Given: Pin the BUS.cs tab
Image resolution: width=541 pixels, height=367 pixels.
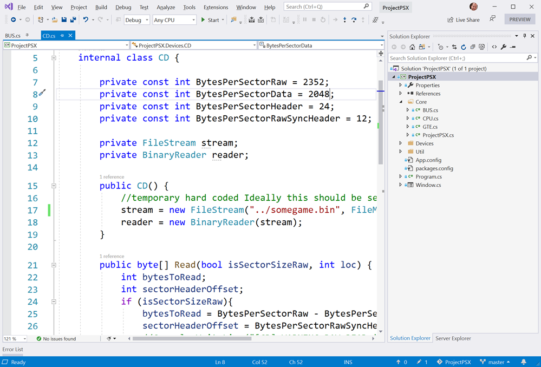Looking at the screenshot, I should click(x=27, y=35).
